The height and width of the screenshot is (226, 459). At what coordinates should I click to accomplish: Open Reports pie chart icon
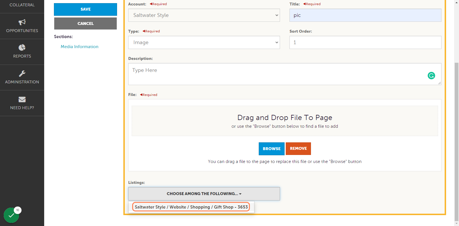coord(22,48)
